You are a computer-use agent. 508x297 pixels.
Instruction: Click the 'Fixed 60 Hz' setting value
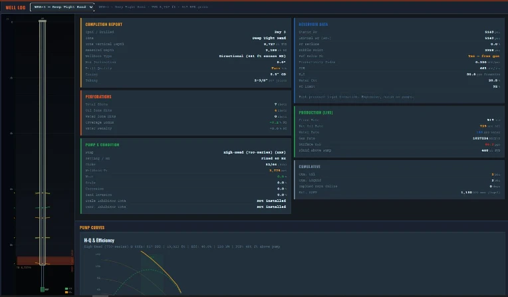coord(273,158)
